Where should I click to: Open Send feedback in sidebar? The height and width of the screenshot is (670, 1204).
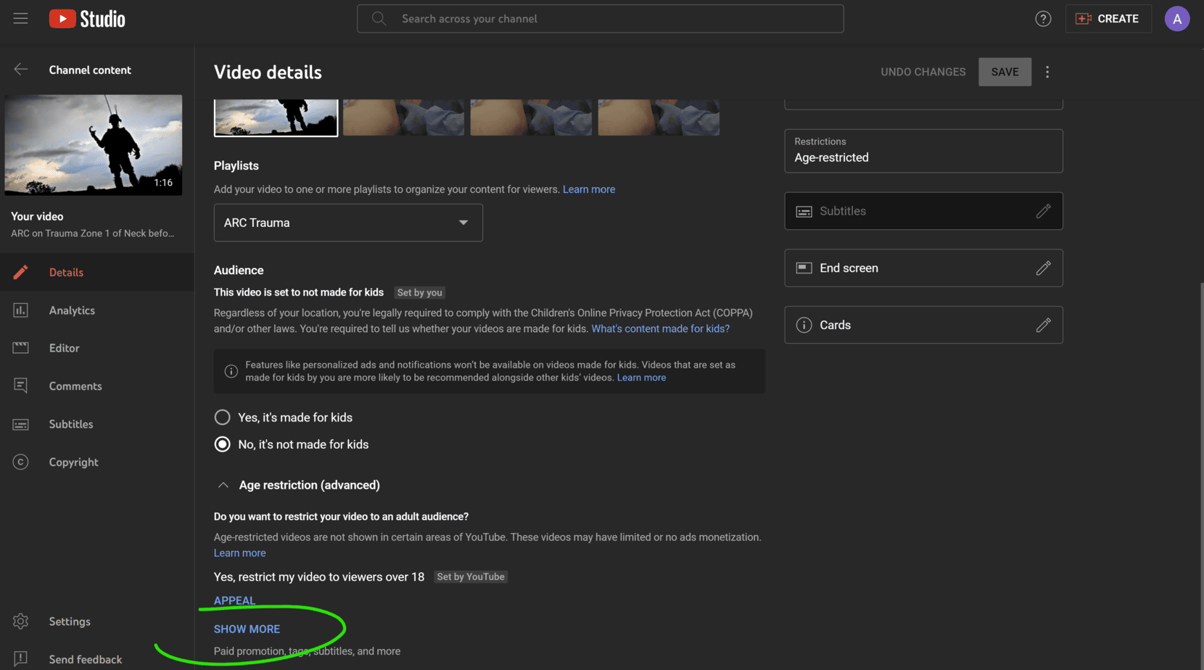click(x=97, y=659)
